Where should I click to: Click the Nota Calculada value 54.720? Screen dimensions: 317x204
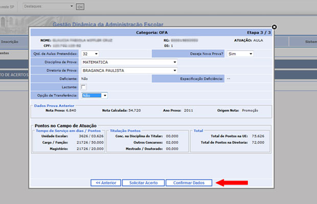point(133,110)
